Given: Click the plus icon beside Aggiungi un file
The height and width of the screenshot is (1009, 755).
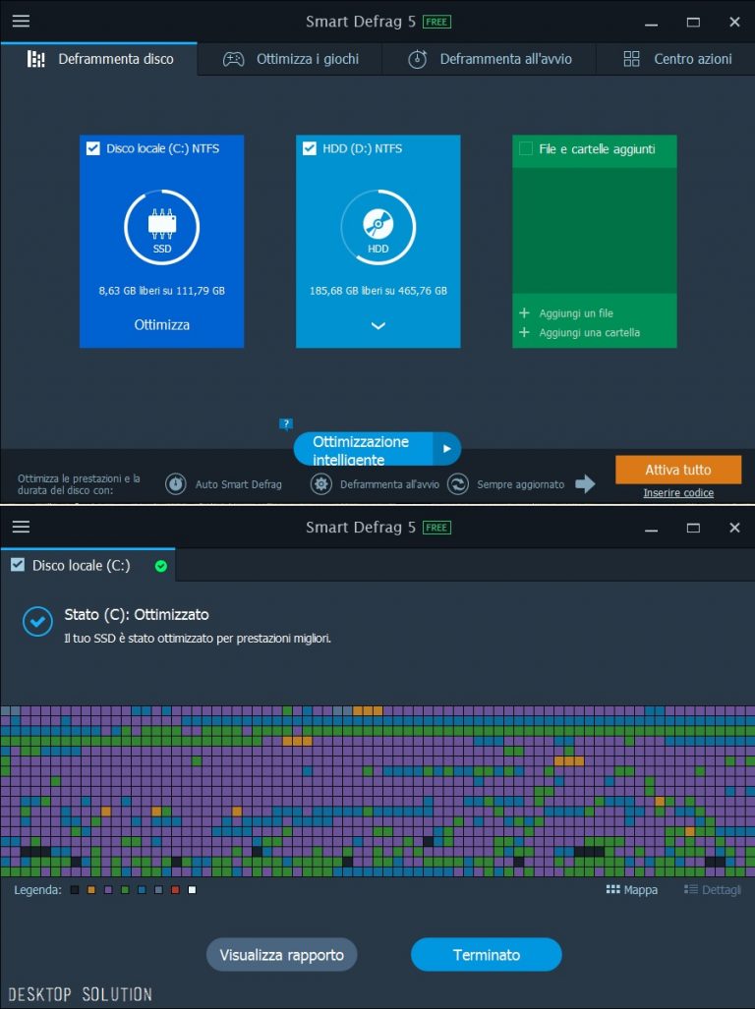Looking at the screenshot, I should point(525,312).
